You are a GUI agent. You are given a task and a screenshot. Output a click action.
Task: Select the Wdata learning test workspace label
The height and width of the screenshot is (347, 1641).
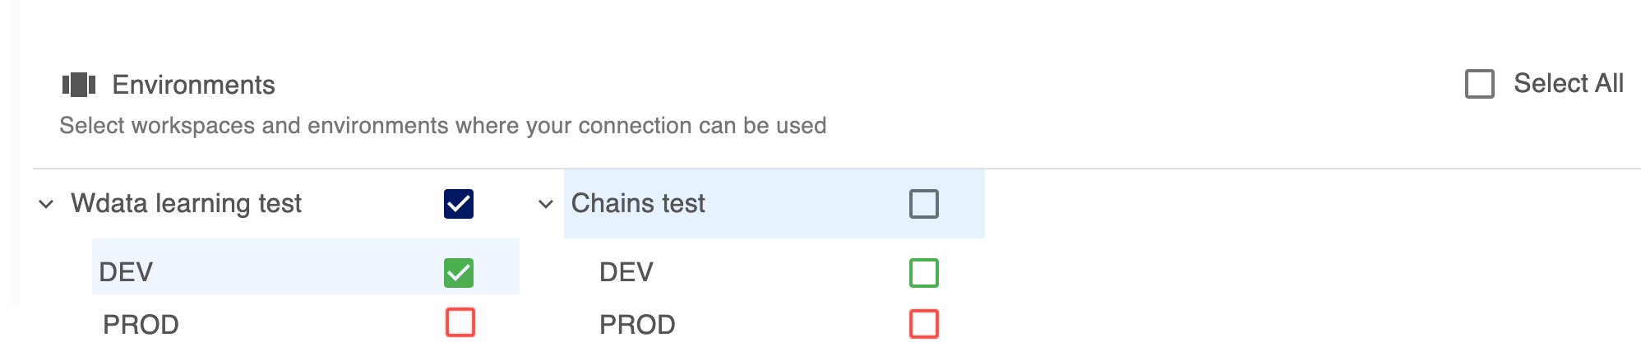click(x=187, y=203)
